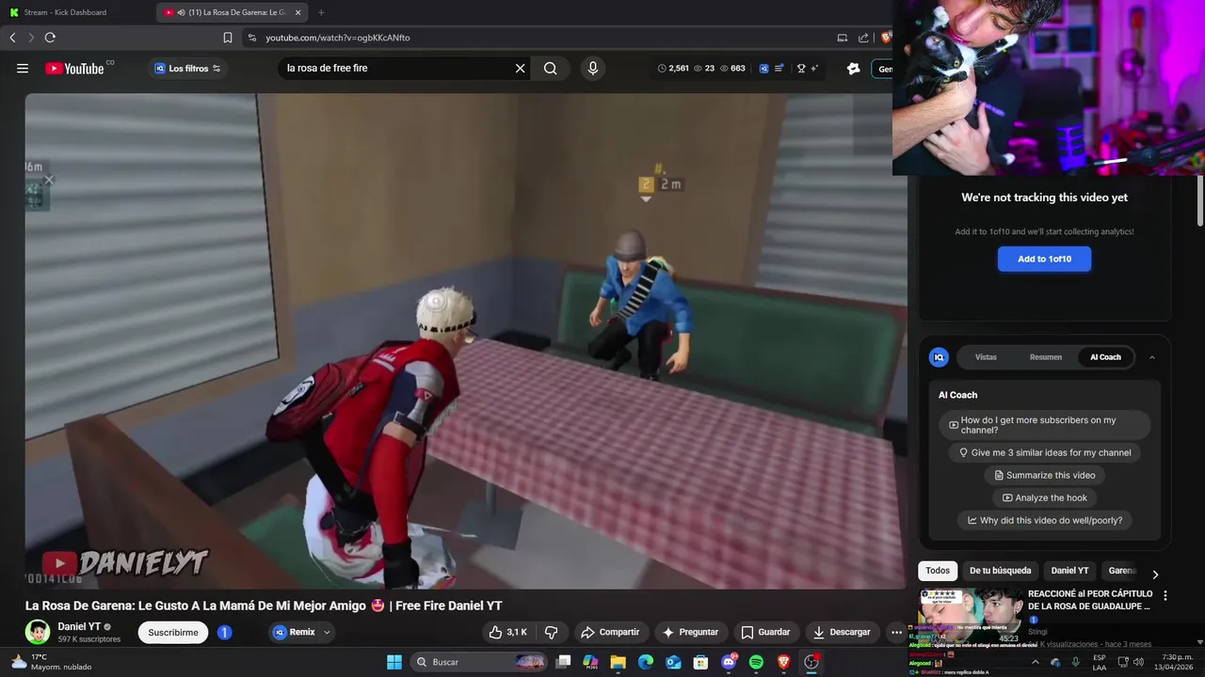Open the 1of10 list icon in header
Screen dimensions: 1205x677
[779, 69]
